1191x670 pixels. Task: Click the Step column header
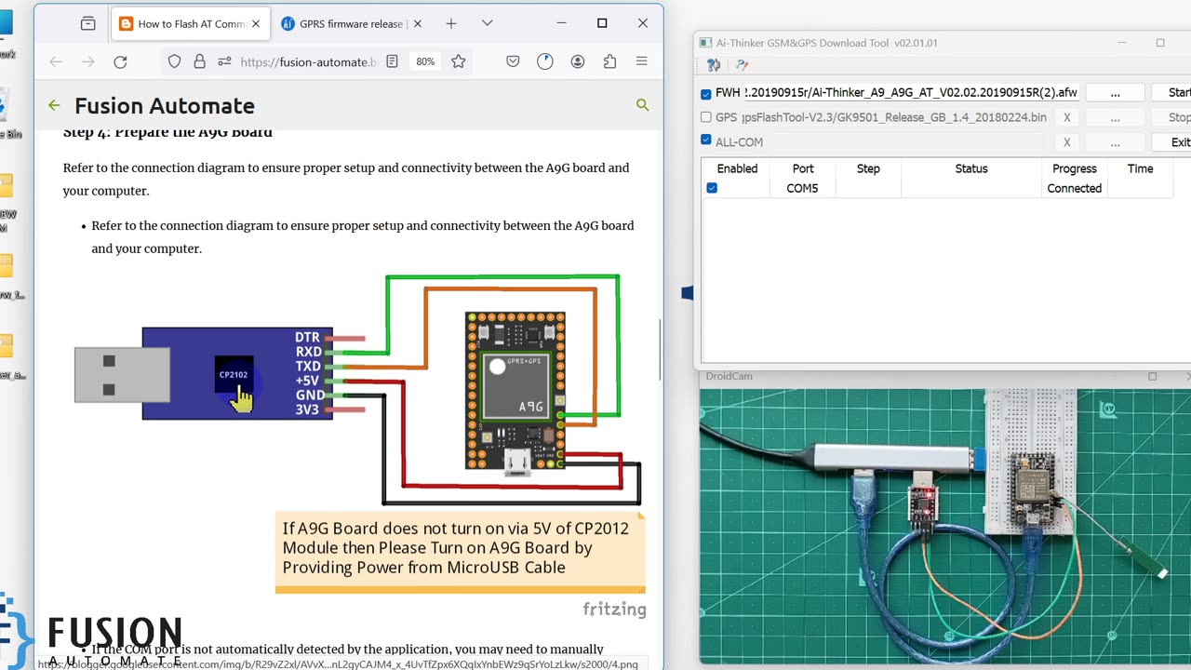868,168
